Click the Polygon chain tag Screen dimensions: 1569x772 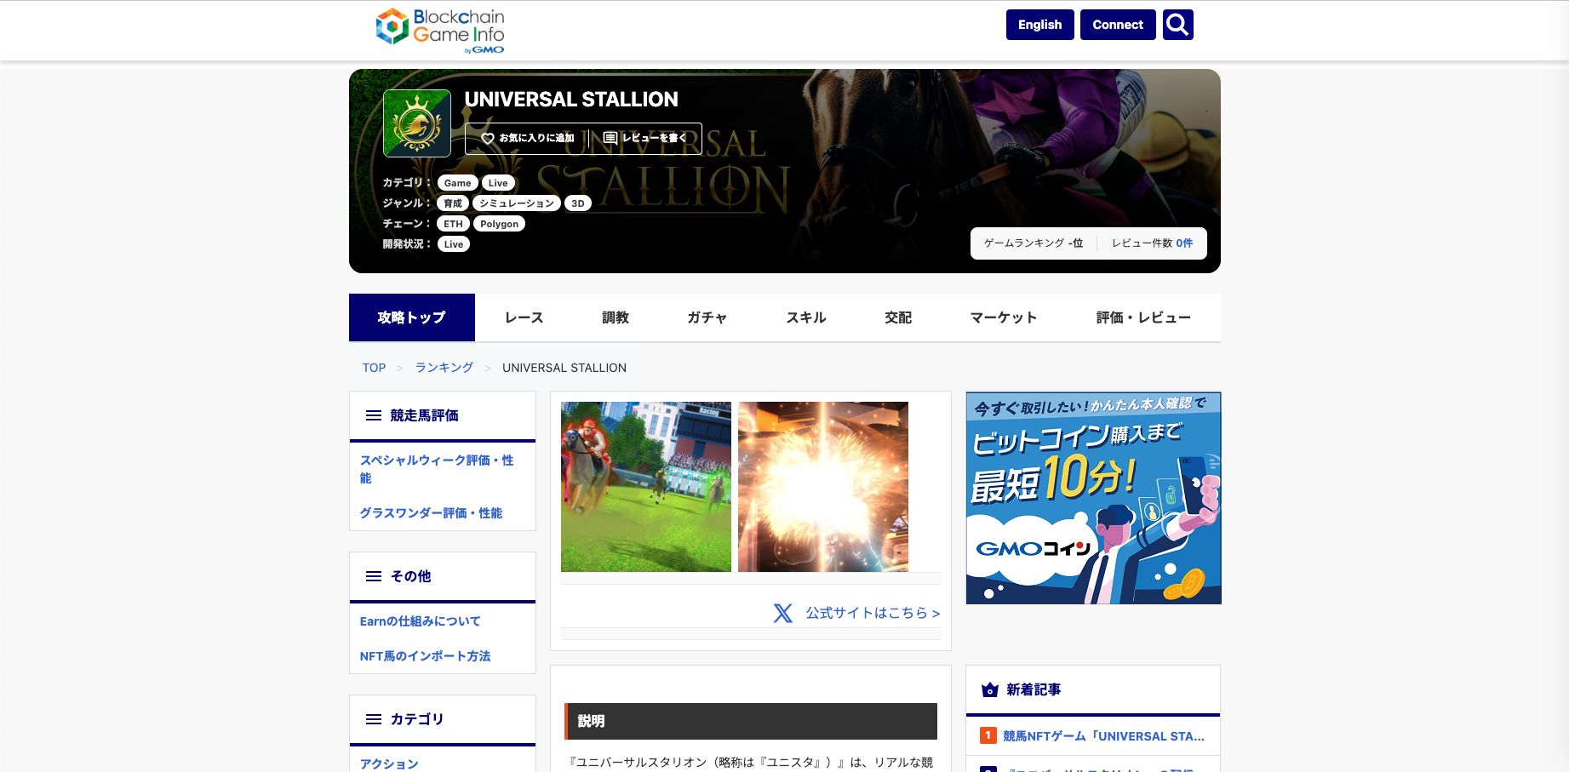499,224
